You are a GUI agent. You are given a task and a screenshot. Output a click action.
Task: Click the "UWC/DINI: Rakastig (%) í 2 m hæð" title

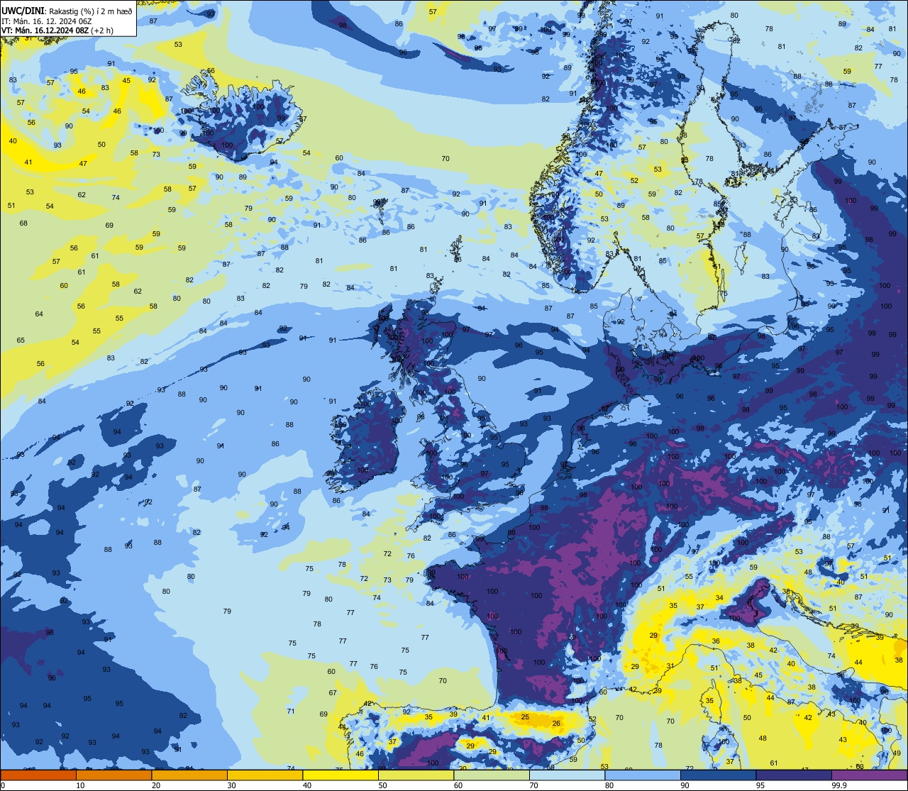click(67, 11)
